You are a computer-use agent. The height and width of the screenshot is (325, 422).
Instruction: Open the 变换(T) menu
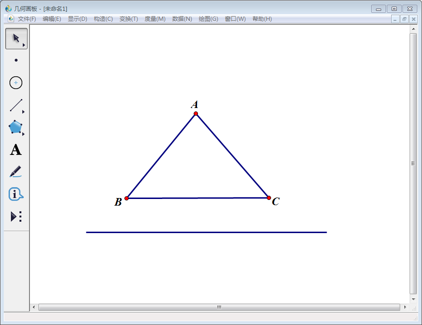click(x=129, y=19)
